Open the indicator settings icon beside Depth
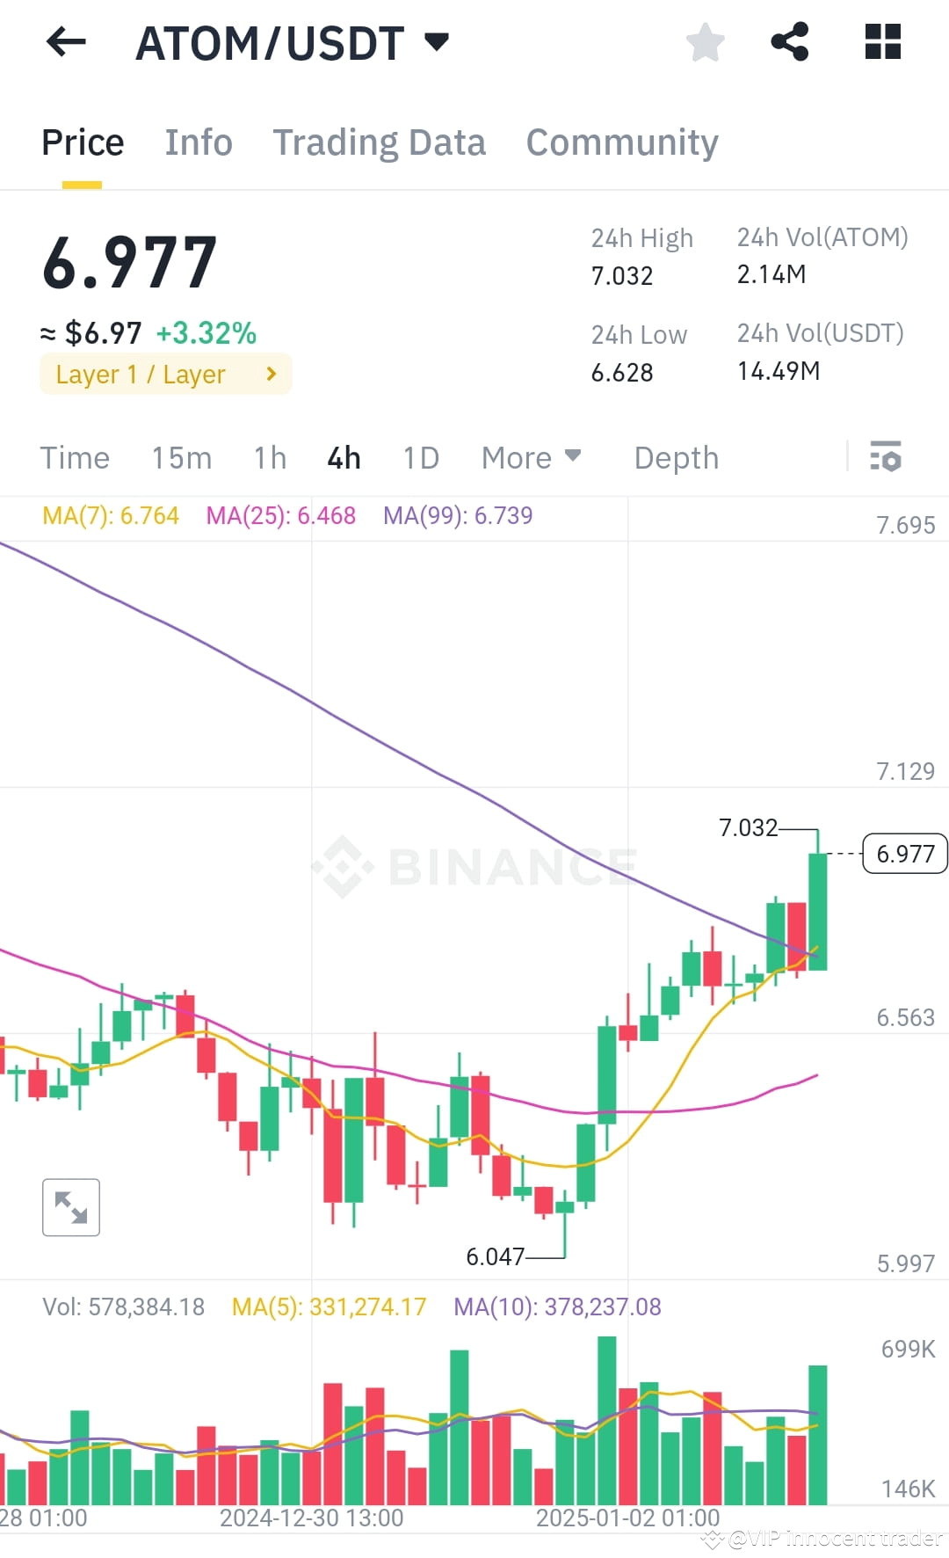Image resolution: width=949 pixels, height=1558 pixels. pyautogui.click(x=887, y=457)
